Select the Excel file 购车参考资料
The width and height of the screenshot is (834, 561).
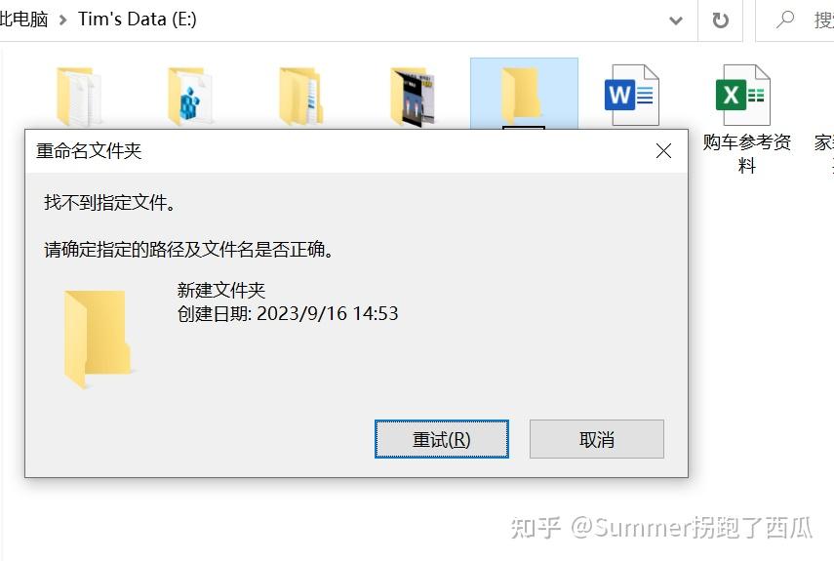tap(743, 95)
